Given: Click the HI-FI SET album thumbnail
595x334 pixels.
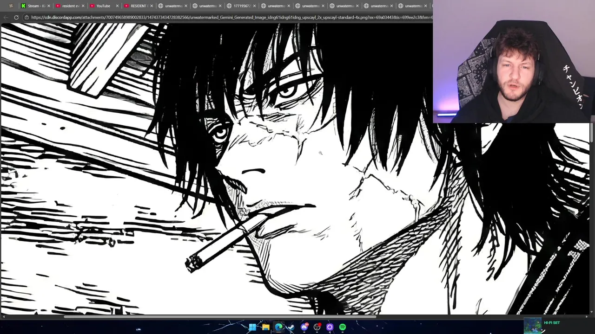Looking at the screenshot, I should 533,326.
